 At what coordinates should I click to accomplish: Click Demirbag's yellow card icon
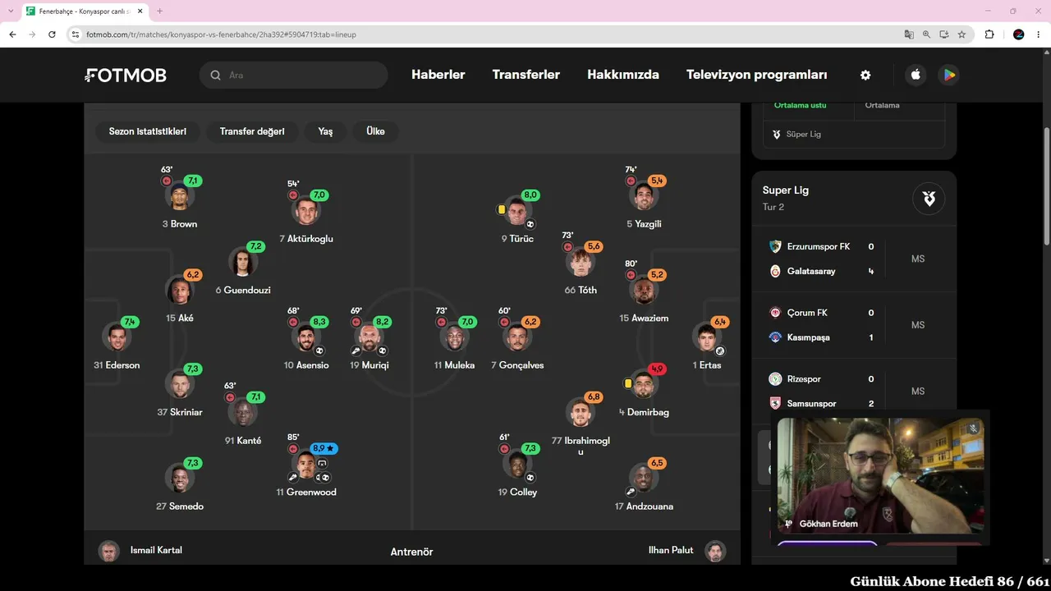pos(628,383)
